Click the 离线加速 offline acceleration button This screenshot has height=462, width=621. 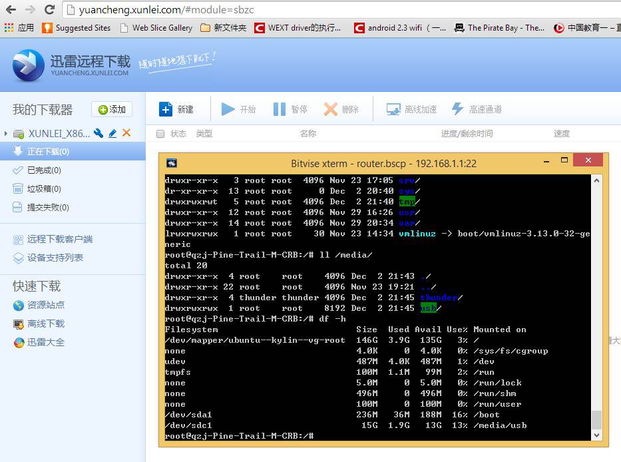click(x=411, y=109)
